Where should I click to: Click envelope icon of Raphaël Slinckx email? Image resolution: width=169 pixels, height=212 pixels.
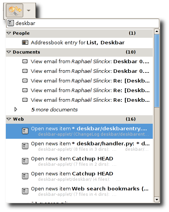click(x=25, y=100)
